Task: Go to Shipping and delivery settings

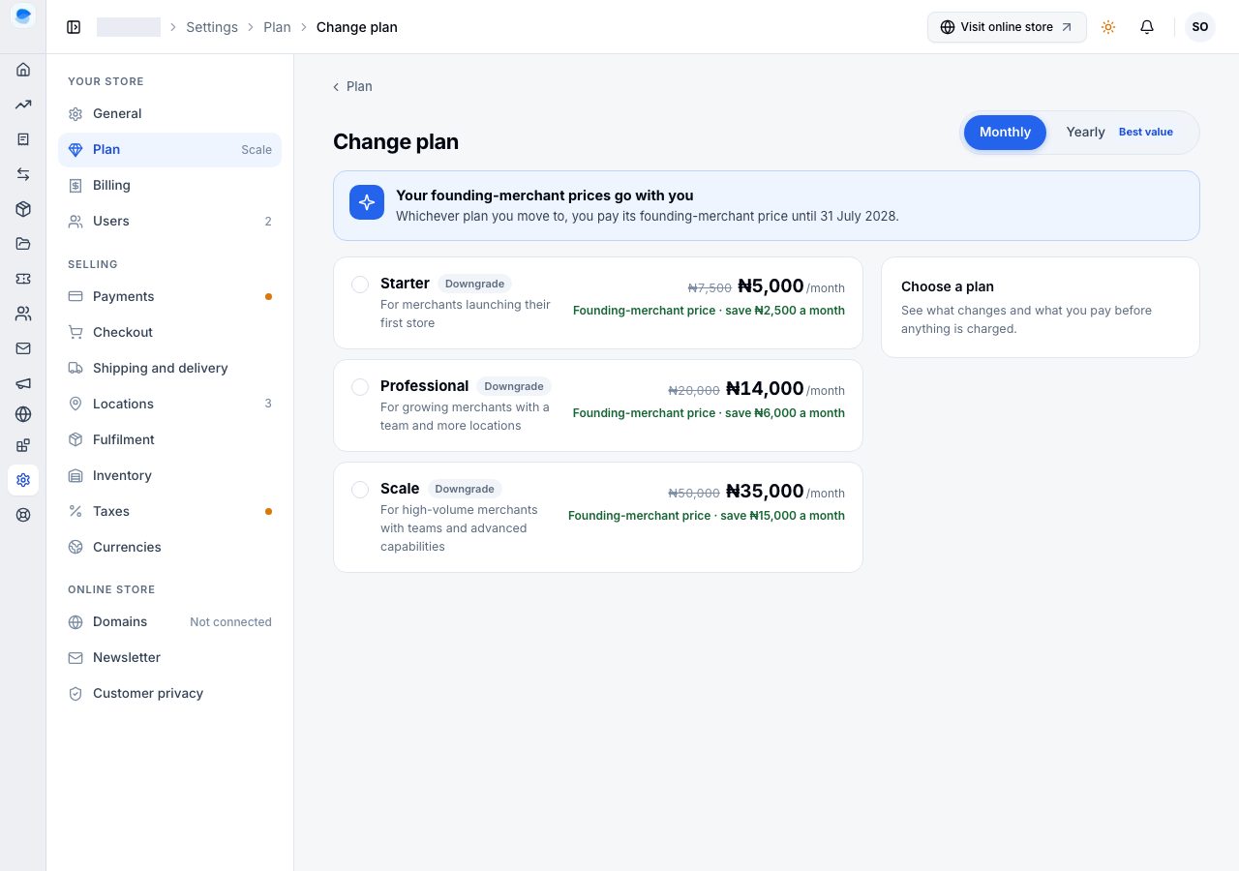Action: [170, 369]
